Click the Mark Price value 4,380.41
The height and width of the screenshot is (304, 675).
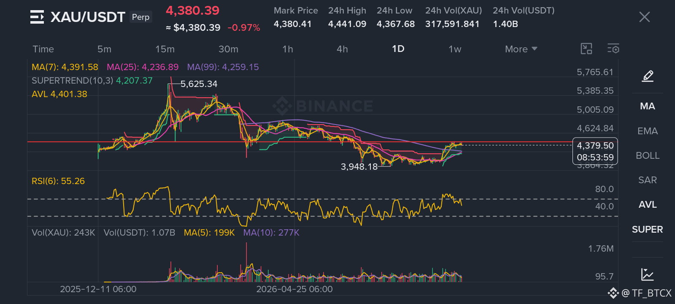[292, 24]
